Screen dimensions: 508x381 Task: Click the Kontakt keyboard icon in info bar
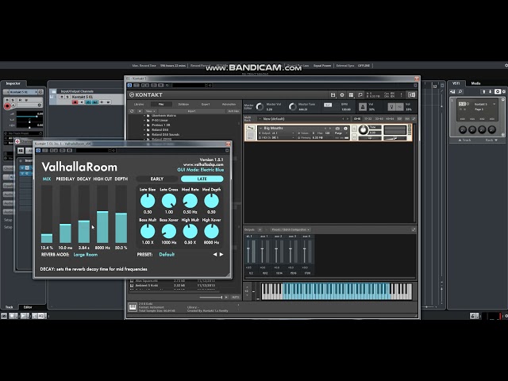tap(133, 306)
